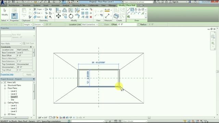Click the drawing area horizontal scrollbar thumb

(x=149, y=118)
